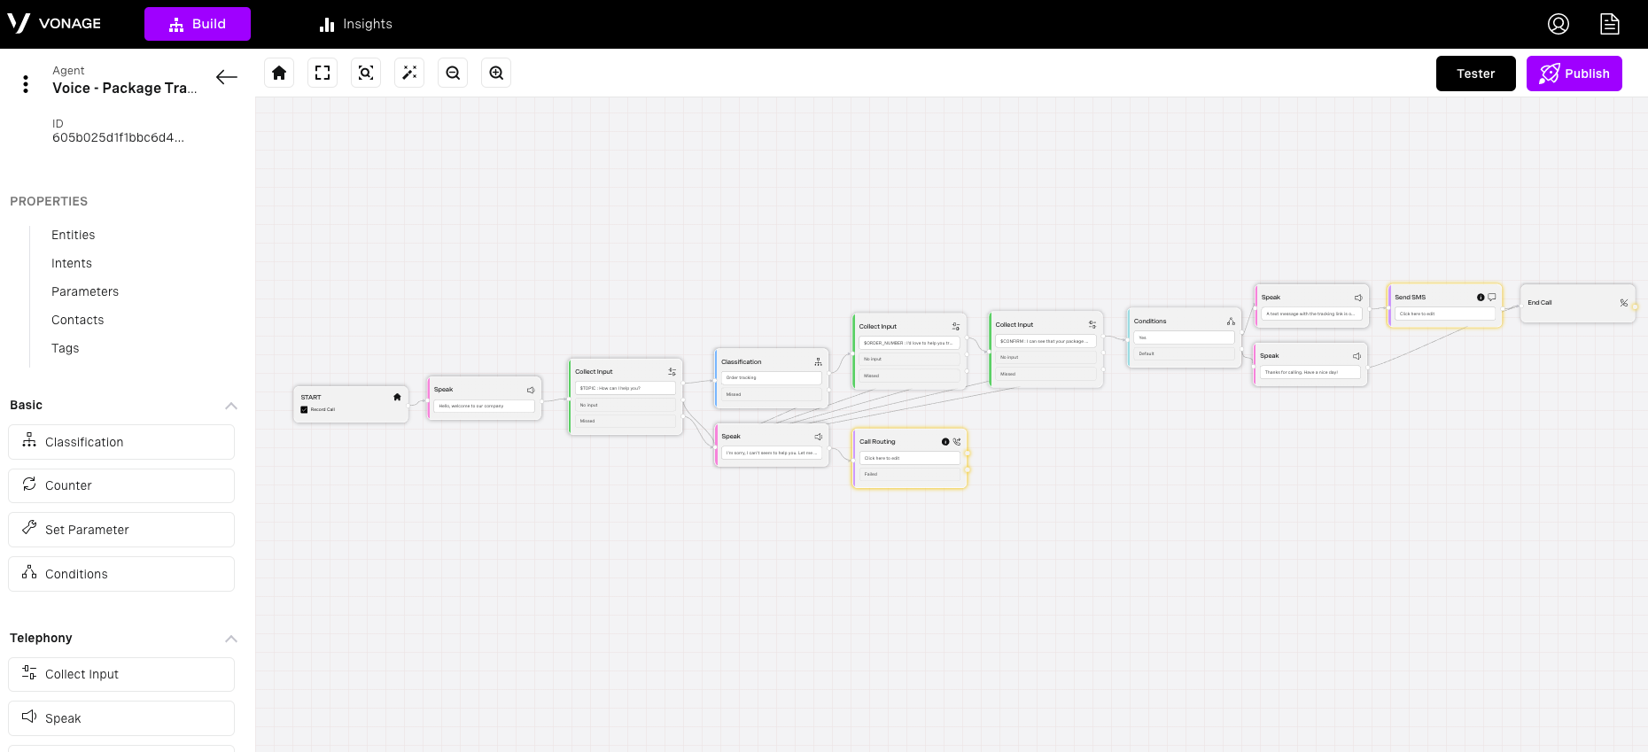Click the phone icon on the Call Routing node

point(957,441)
